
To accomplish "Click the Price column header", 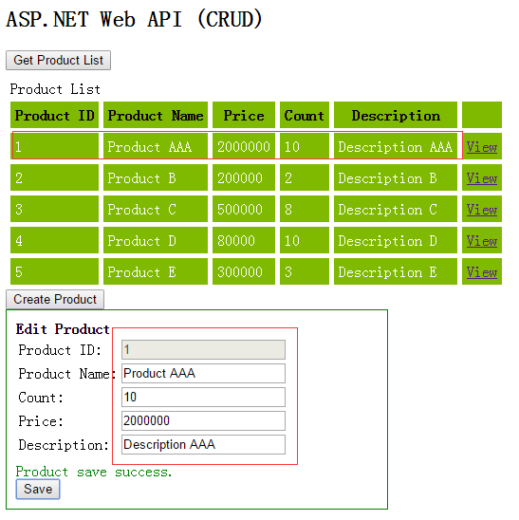I will pos(244,115).
